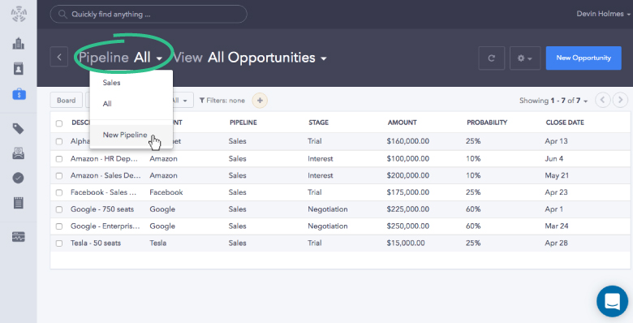The image size is (633, 323).
Task: Check the Facebook - Sales row checkbox
Action: click(59, 193)
